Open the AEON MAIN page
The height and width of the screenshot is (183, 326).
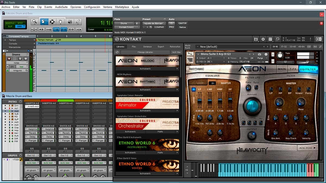[282, 69]
